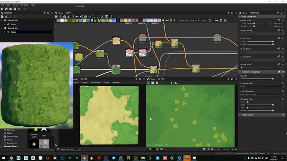287x161 pixels.
Task: Click the reset parent size icon
Action: [210, 21]
